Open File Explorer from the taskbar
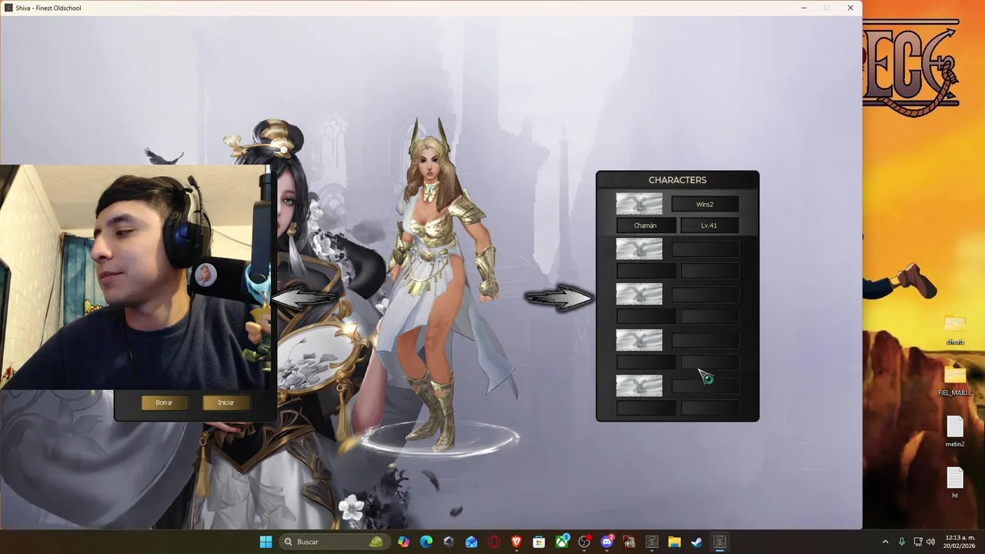 click(x=674, y=542)
